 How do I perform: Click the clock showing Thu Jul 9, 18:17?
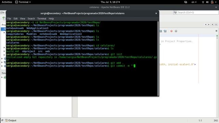pos(110,2)
